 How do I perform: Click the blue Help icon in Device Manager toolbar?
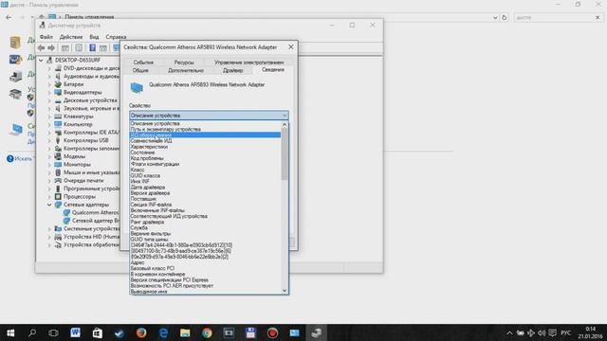click(93, 47)
